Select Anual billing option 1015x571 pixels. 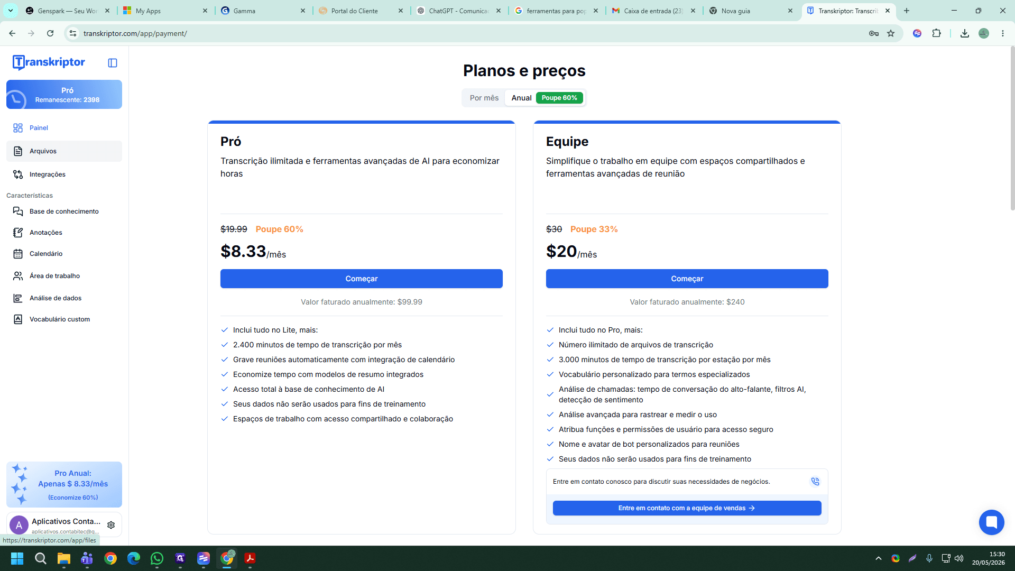pyautogui.click(x=545, y=98)
